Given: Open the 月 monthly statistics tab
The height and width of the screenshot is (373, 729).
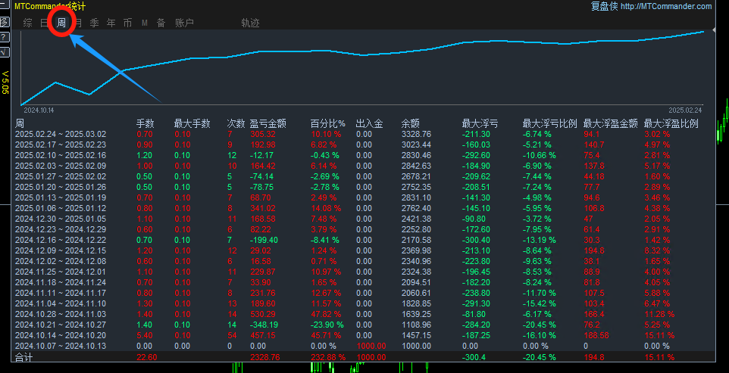Looking at the screenshot, I should [x=78, y=23].
